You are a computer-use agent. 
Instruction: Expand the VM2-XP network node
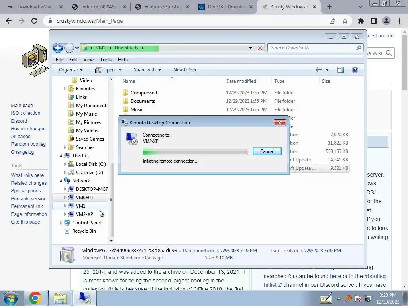65,214
